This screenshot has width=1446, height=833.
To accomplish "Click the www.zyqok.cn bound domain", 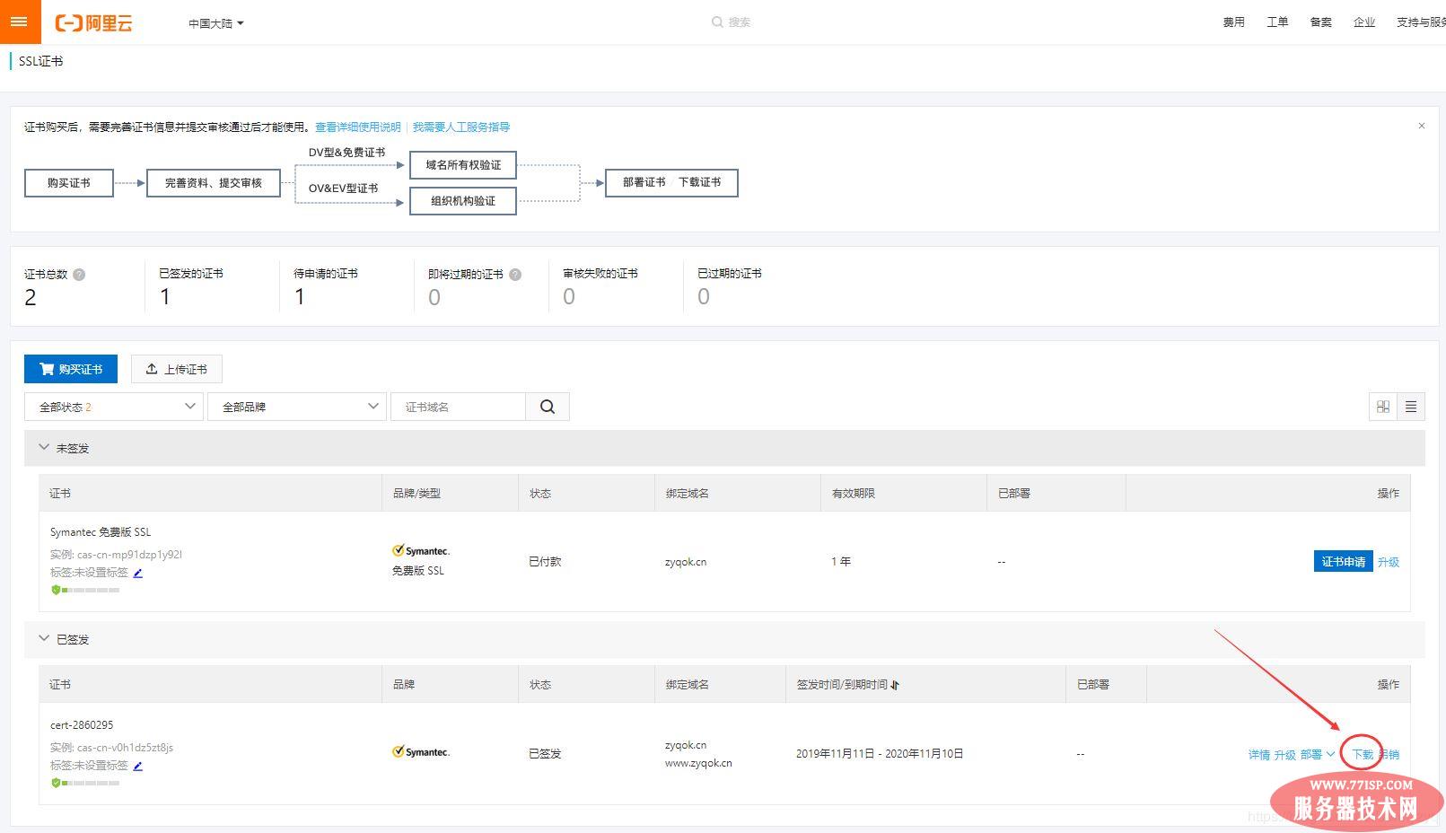I will pos(698,763).
